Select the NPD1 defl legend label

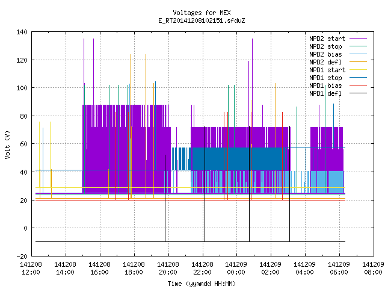325,94
